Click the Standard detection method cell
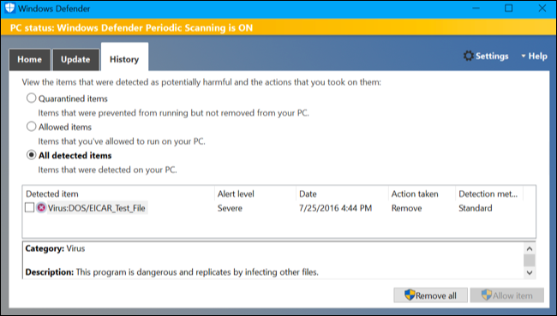This screenshot has width=557, height=316. click(x=476, y=208)
